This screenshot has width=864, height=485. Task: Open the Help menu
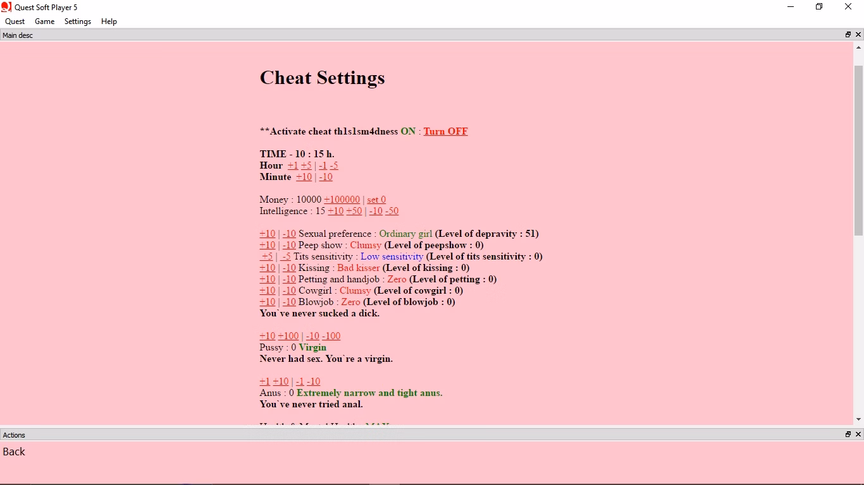click(x=109, y=21)
